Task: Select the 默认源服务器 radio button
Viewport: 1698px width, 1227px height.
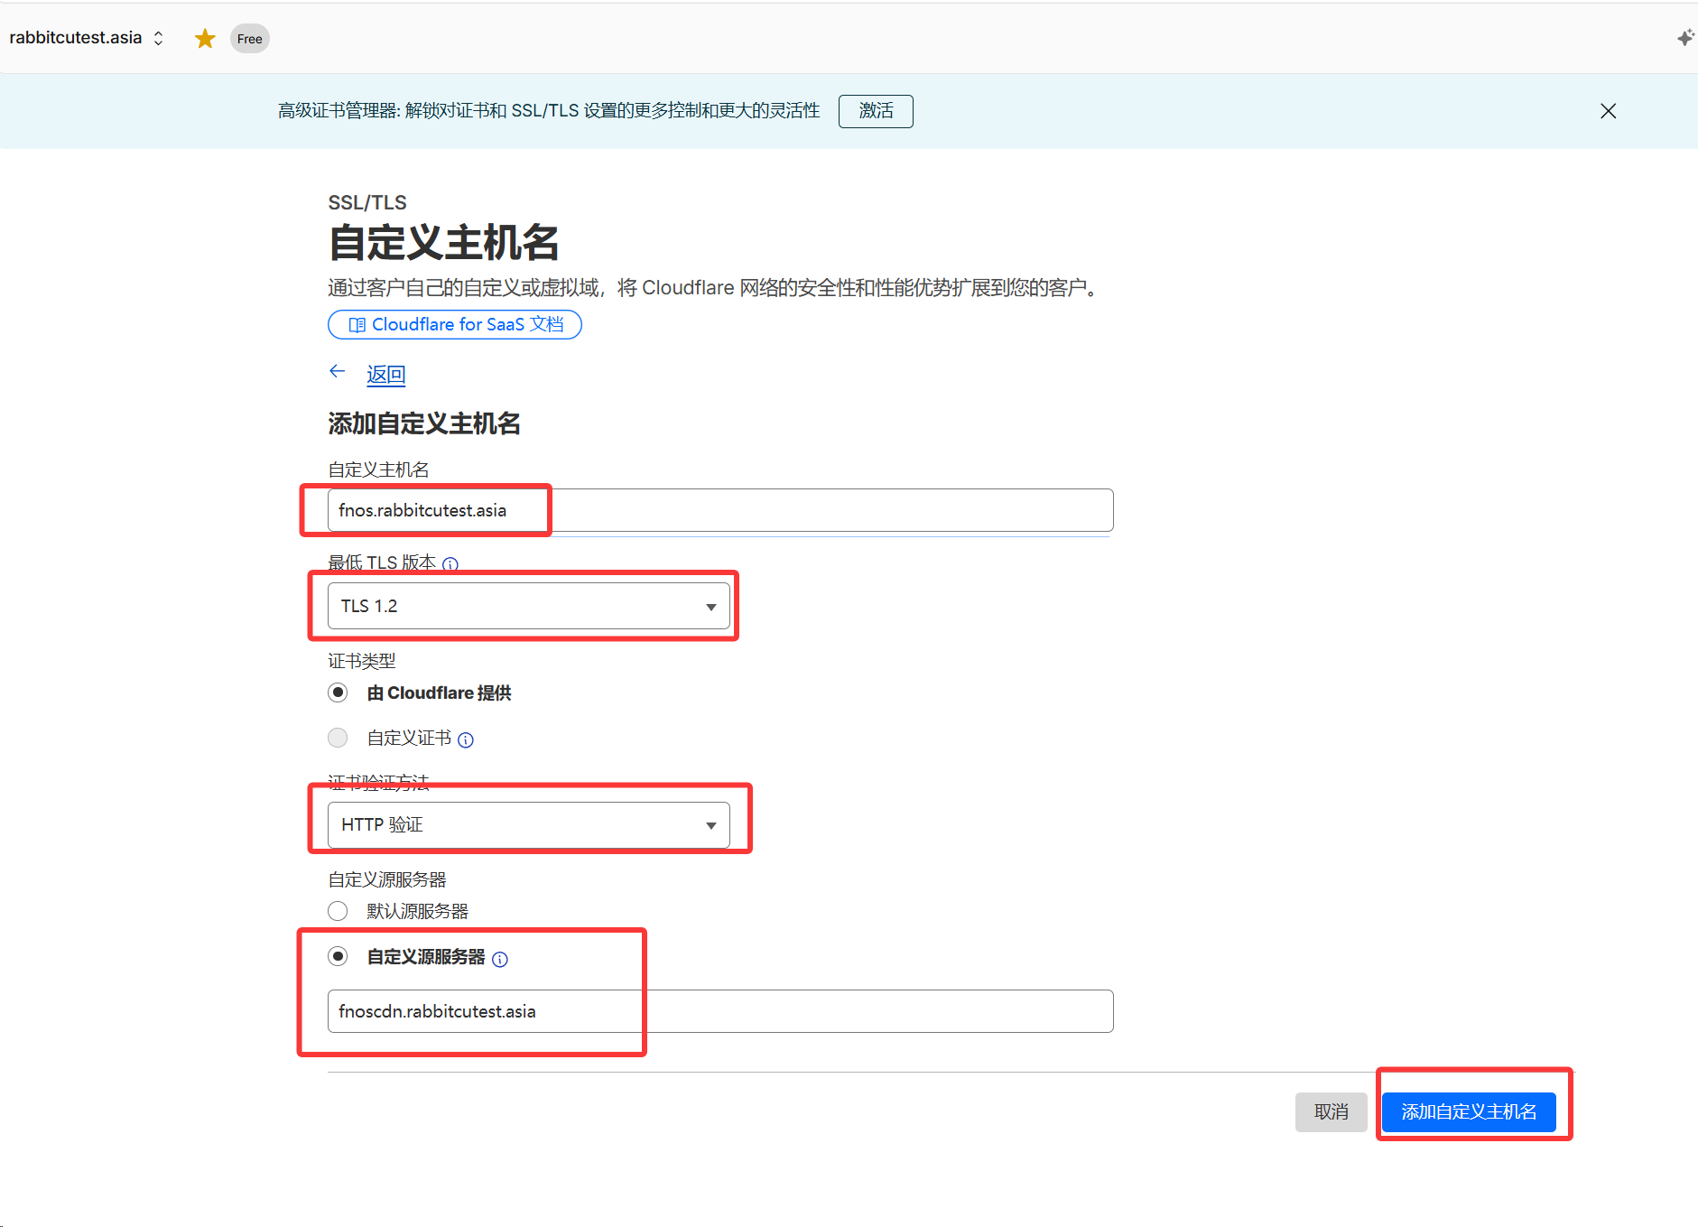Action: click(x=338, y=911)
